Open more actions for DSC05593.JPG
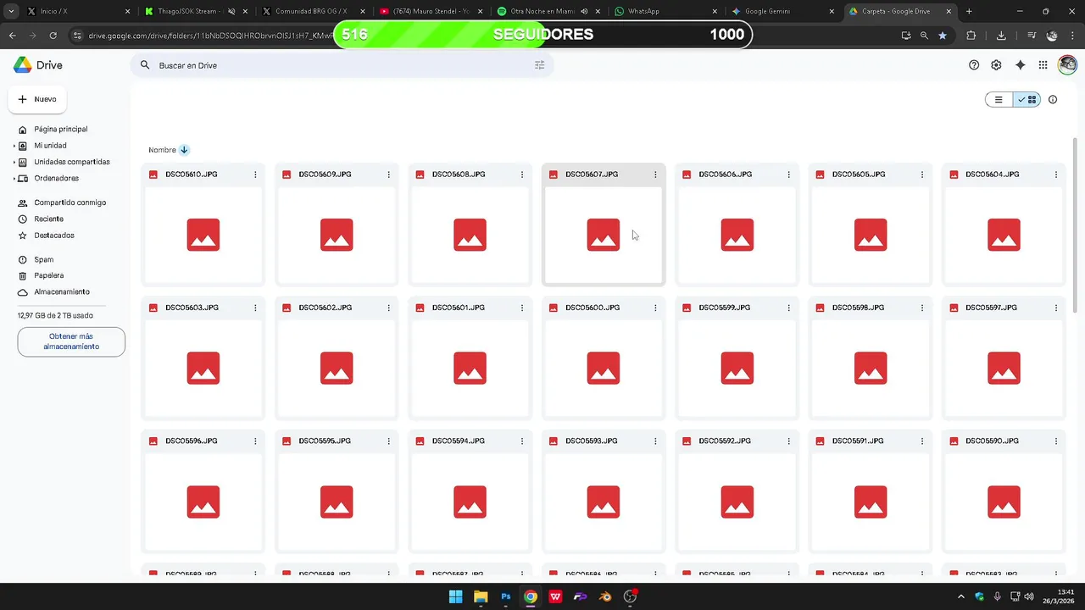1085x610 pixels. [x=655, y=441]
